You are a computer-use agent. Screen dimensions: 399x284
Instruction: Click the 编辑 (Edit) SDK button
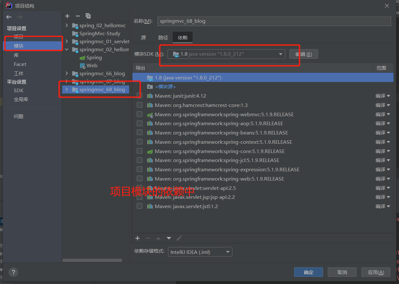[x=303, y=54]
